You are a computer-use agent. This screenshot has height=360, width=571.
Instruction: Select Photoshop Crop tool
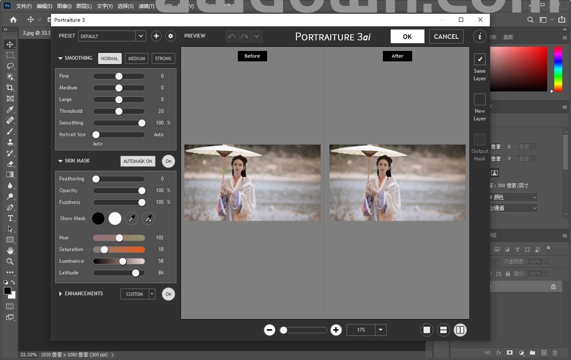[10, 88]
